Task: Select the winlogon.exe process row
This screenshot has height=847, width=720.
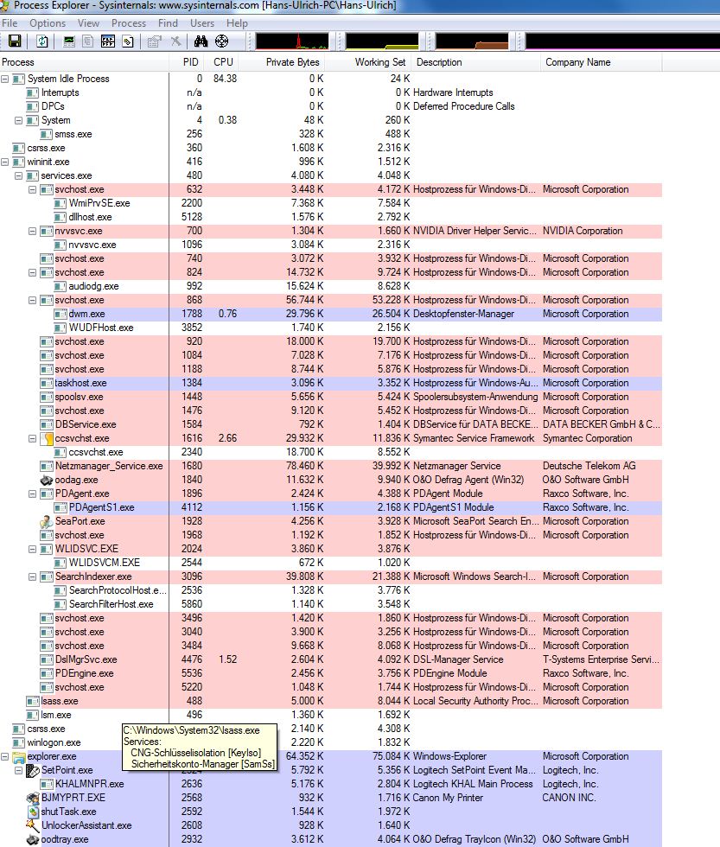Action: pos(331,742)
